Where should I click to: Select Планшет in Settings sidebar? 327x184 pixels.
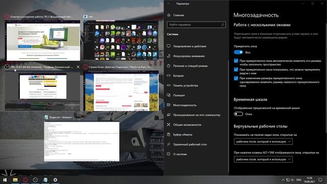pyautogui.click(x=179, y=96)
